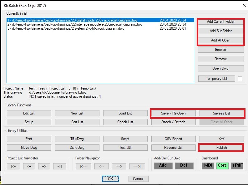The width and height of the screenshot is (248, 185).
Task: Click the Print utility button
Action: point(29,139)
